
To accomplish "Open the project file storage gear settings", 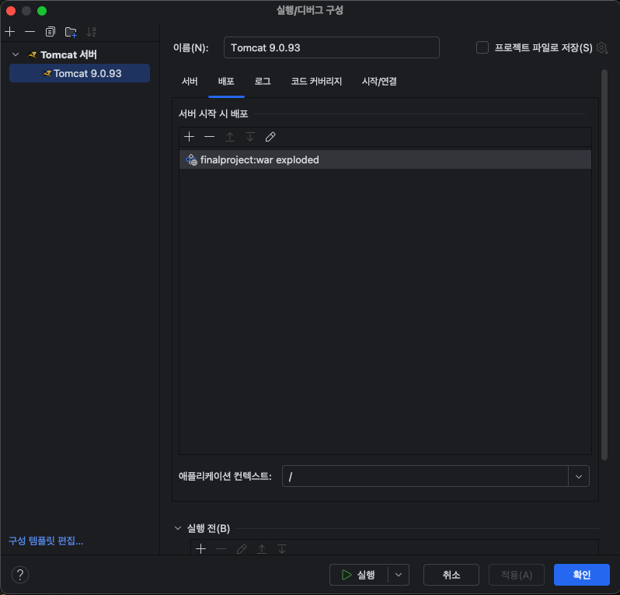I will pyautogui.click(x=601, y=47).
